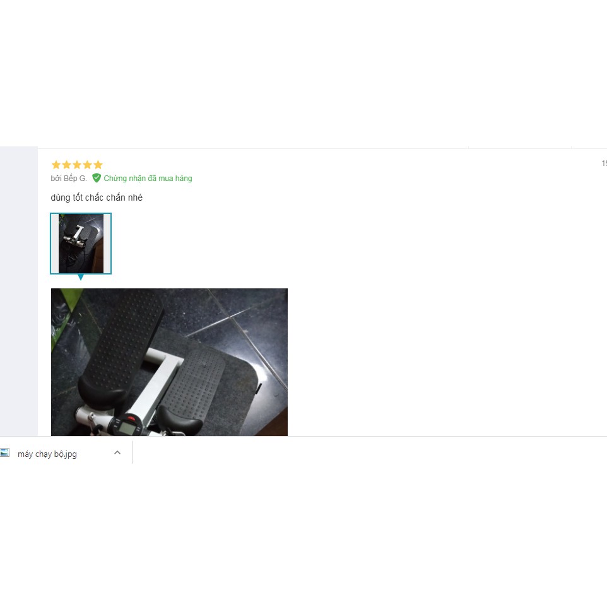The width and height of the screenshot is (607, 607).
Task: Click the left foot pedal in enlarged photo
Action: 121,348
